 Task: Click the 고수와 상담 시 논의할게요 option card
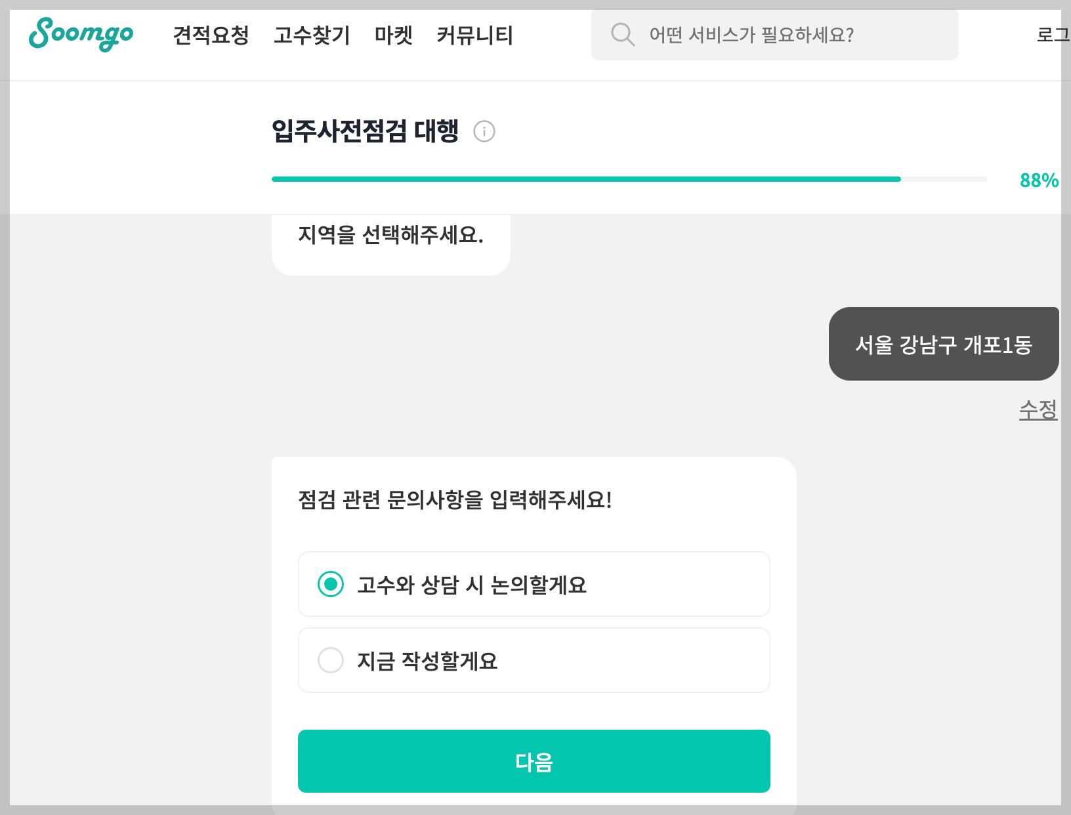[533, 584]
